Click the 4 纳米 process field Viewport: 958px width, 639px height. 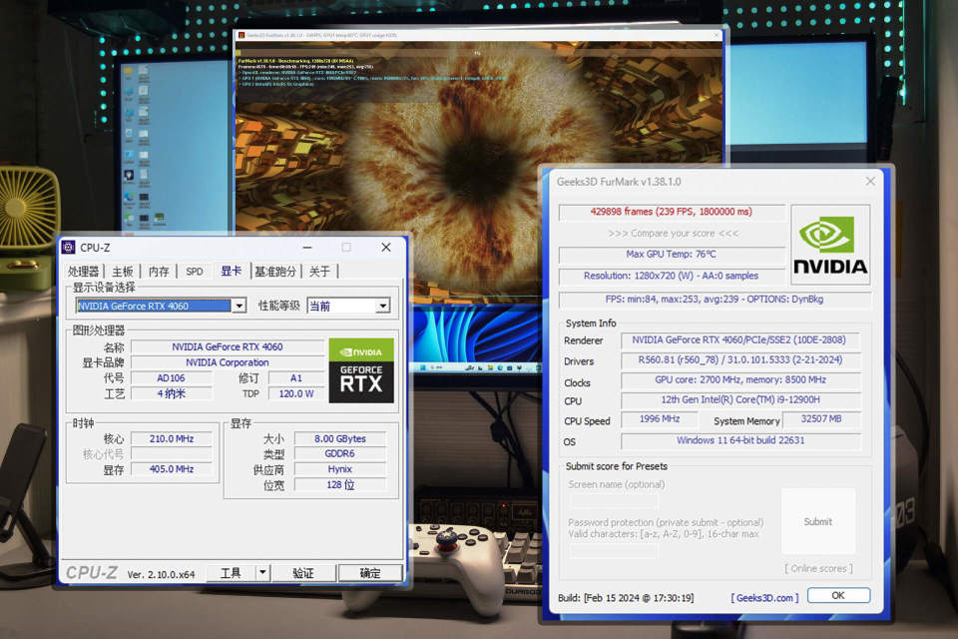pos(171,393)
